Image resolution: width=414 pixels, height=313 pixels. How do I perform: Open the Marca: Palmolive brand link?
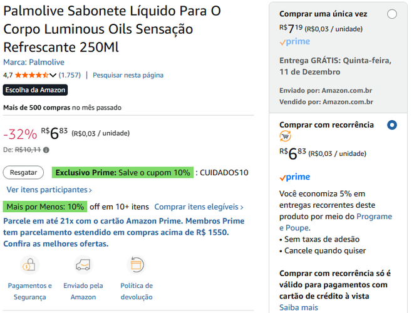34,62
